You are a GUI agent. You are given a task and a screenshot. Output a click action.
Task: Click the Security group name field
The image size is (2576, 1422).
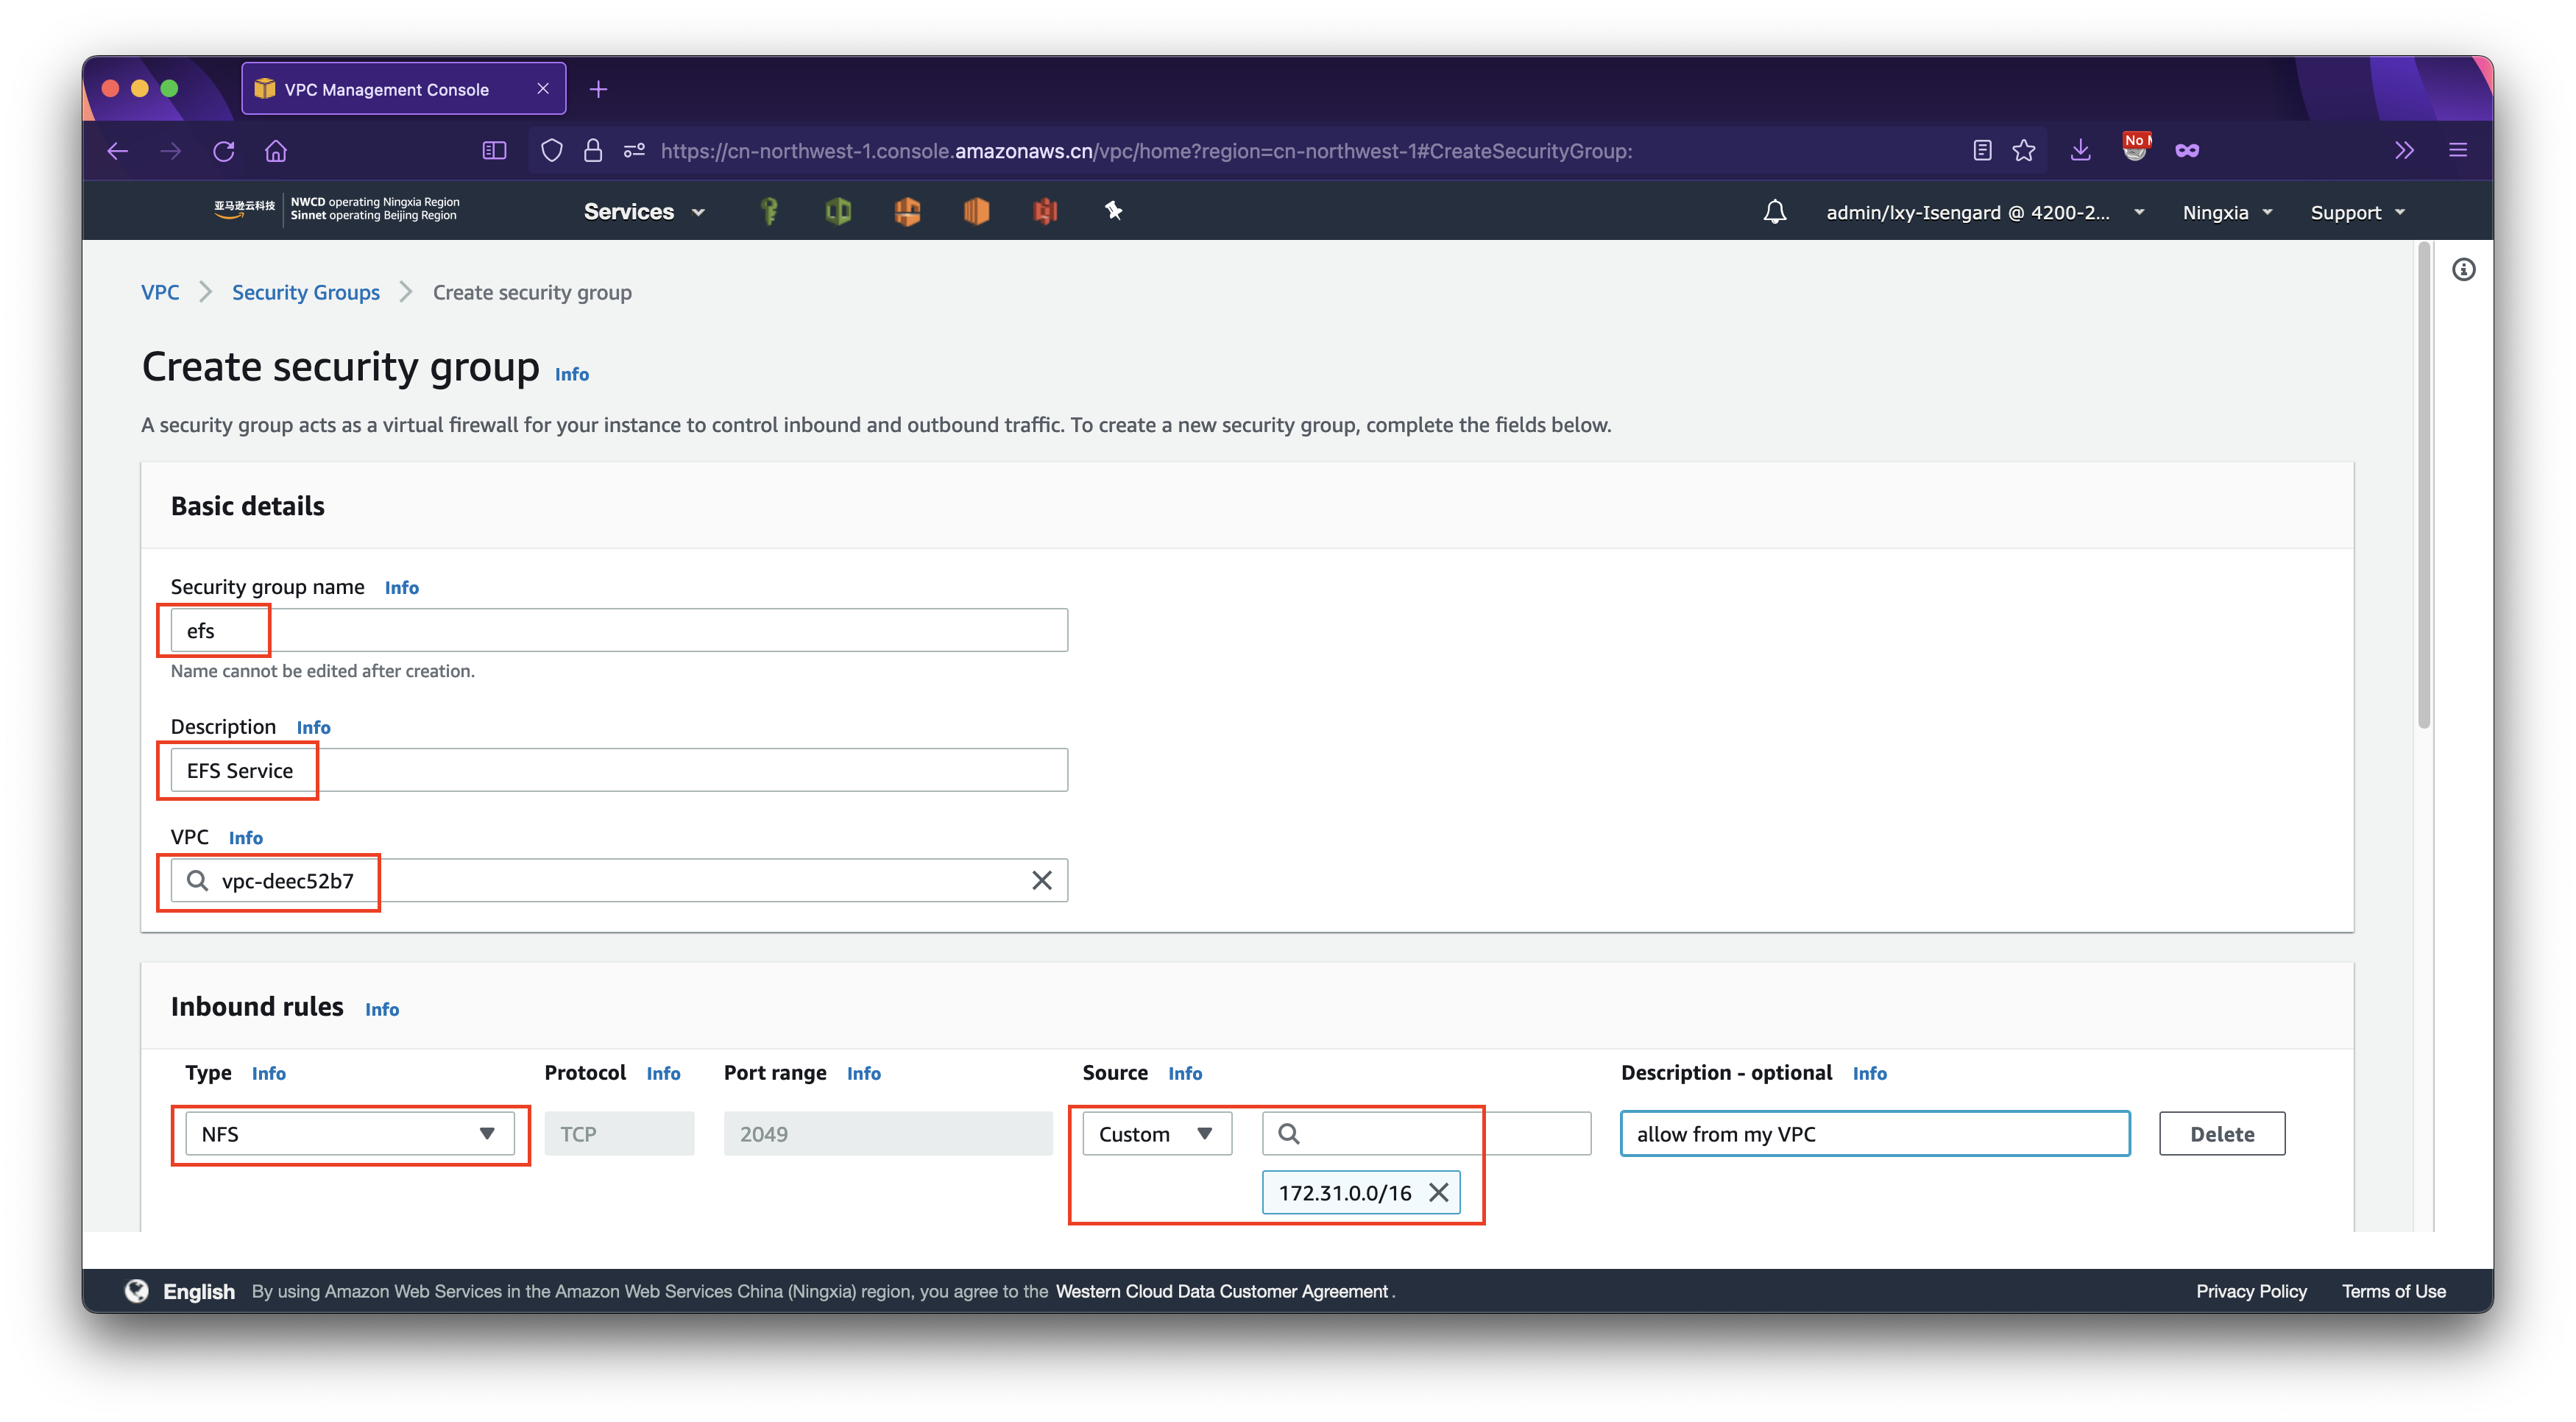619,630
